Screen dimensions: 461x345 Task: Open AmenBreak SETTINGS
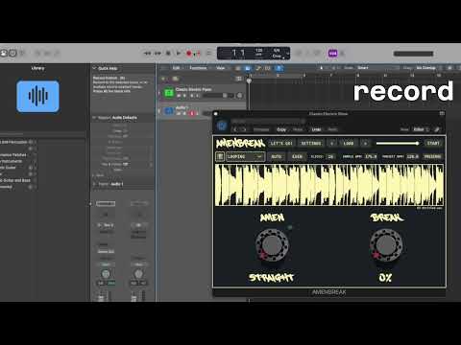(311, 144)
